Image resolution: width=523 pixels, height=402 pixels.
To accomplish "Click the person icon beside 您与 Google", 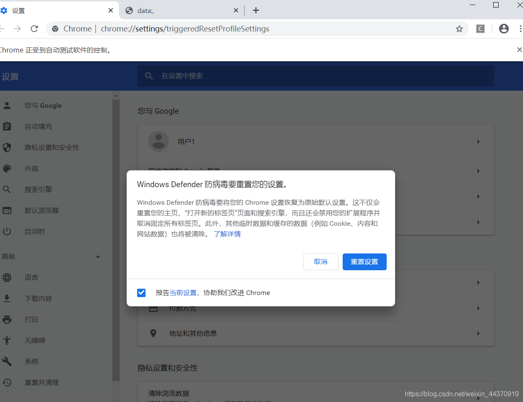I will (x=7, y=105).
